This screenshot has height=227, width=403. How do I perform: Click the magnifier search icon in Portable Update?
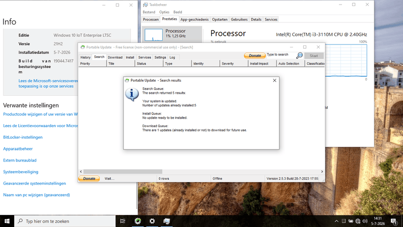point(299,55)
